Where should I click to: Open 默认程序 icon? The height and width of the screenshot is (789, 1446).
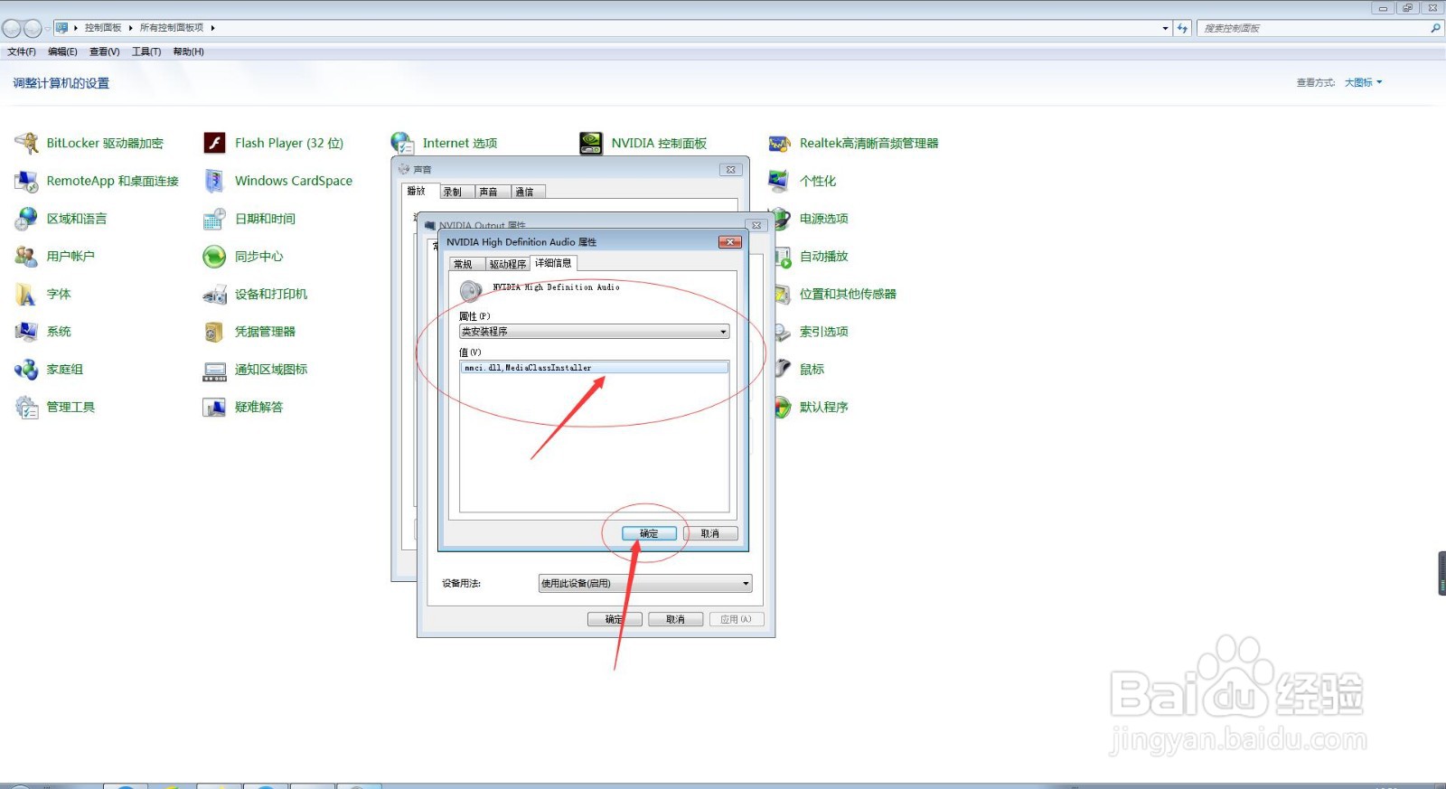[784, 408]
